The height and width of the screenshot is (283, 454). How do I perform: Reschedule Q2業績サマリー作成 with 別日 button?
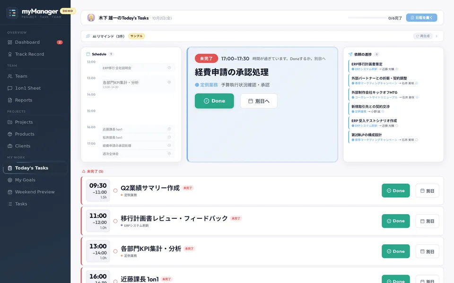[427, 191]
